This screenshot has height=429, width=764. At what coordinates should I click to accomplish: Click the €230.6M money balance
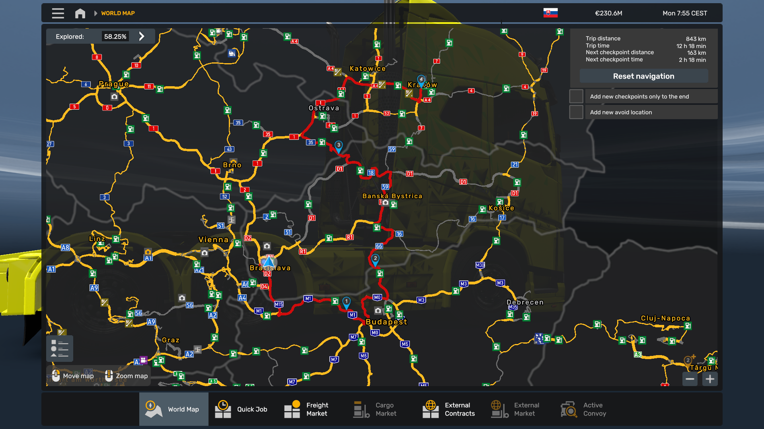click(608, 13)
